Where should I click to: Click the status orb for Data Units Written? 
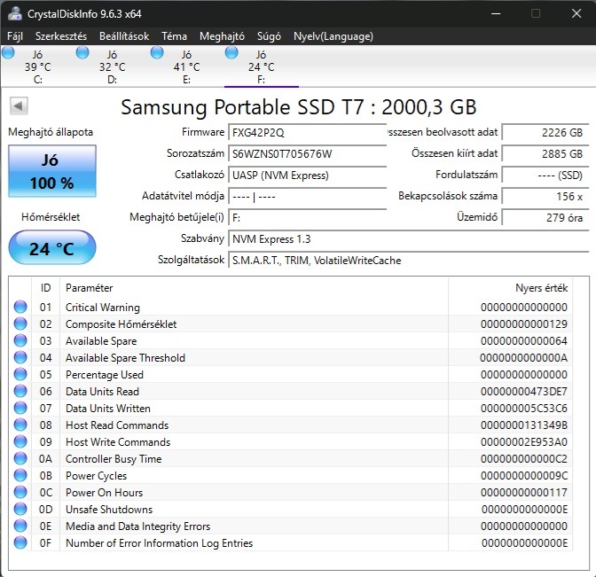[x=20, y=409]
